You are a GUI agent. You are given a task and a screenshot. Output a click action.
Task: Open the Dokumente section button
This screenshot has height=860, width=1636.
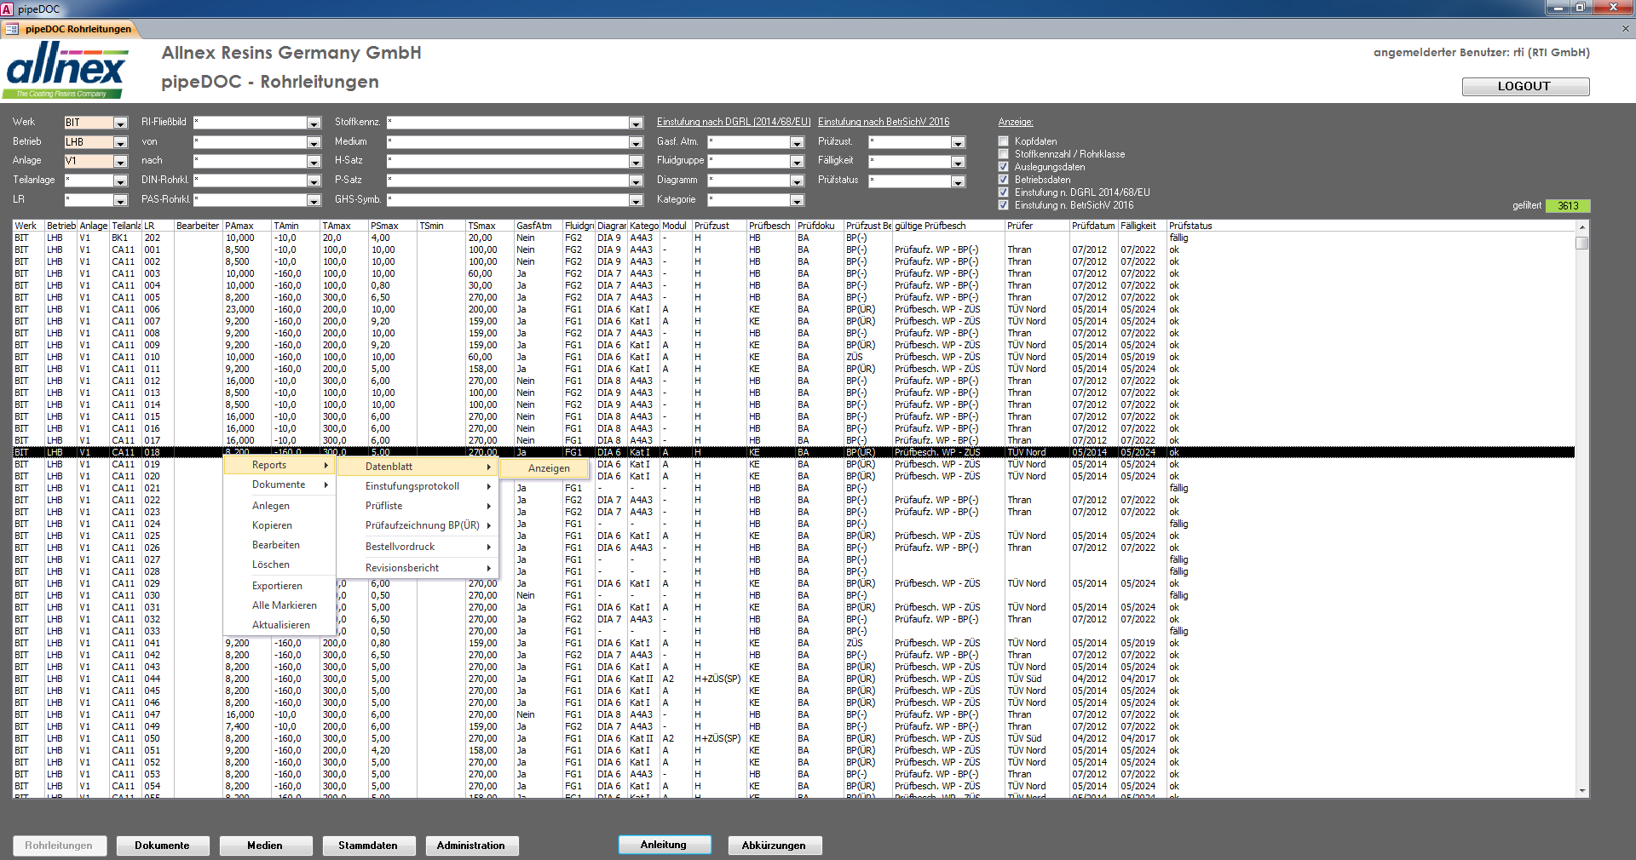(x=162, y=846)
